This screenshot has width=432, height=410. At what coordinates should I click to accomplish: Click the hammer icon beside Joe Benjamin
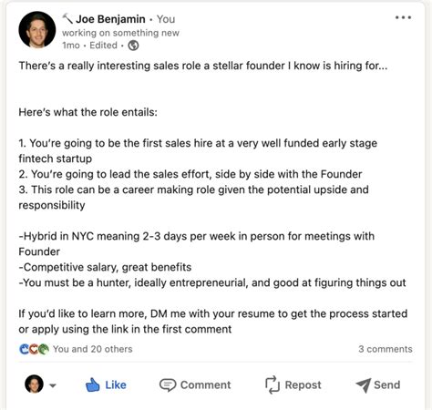[x=67, y=19]
